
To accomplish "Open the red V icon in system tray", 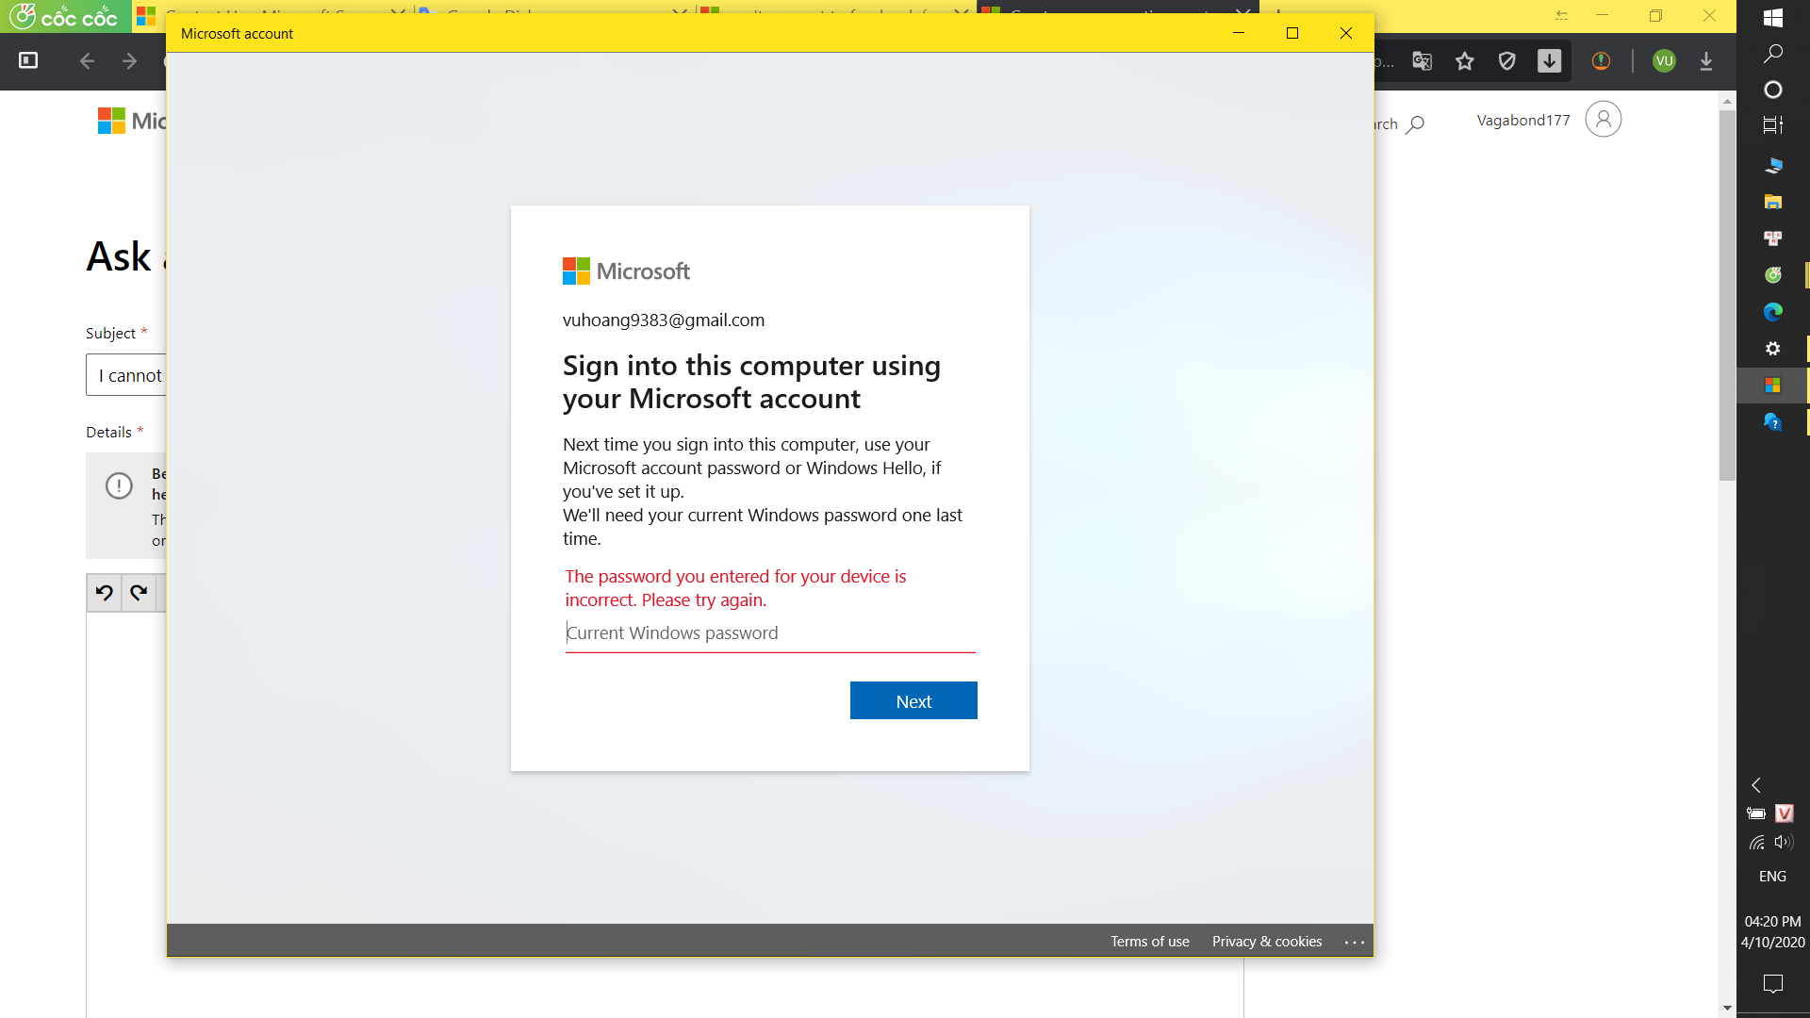I will point(1785,813).
